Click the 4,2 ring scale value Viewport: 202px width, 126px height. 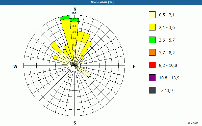point(74,45)
